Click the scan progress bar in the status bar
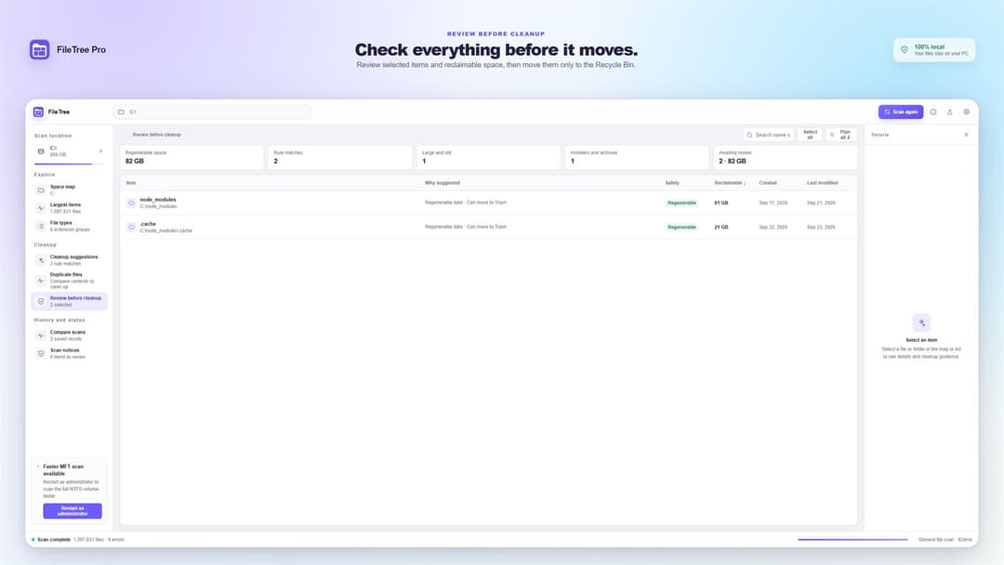Viewport: 1004px width, 565px height. (x=852, y=539)
